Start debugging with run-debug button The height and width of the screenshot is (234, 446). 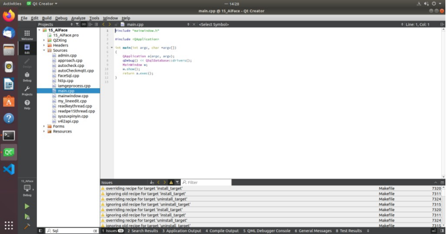coord(27,217)
